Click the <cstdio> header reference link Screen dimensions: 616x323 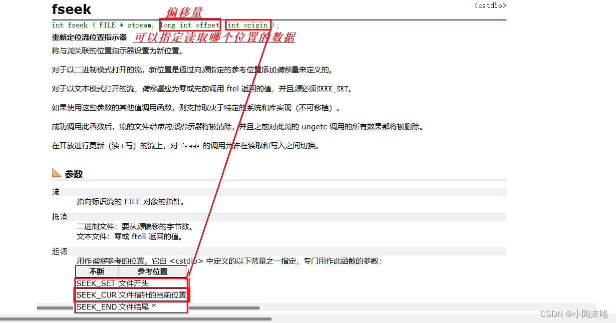490,5
